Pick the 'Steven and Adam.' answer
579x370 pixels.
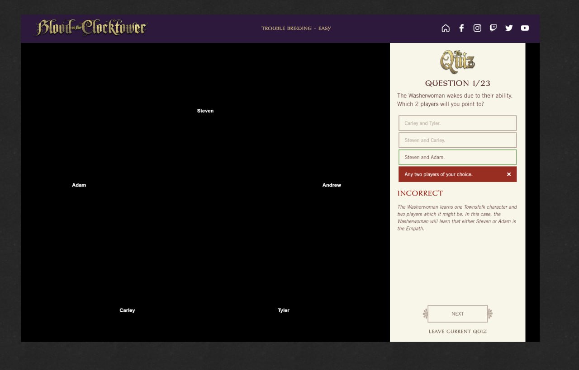457,158
